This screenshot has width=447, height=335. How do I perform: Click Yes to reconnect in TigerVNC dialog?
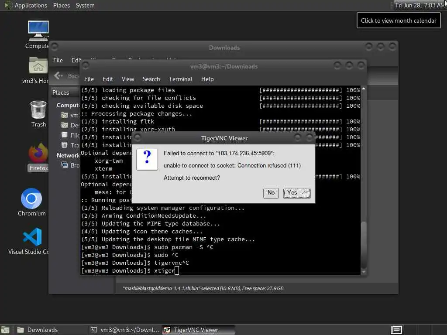[297, 193]
